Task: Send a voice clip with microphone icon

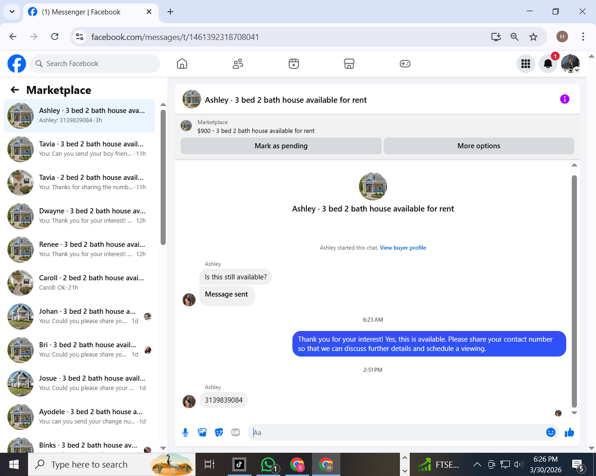Action: pos(185,432)
